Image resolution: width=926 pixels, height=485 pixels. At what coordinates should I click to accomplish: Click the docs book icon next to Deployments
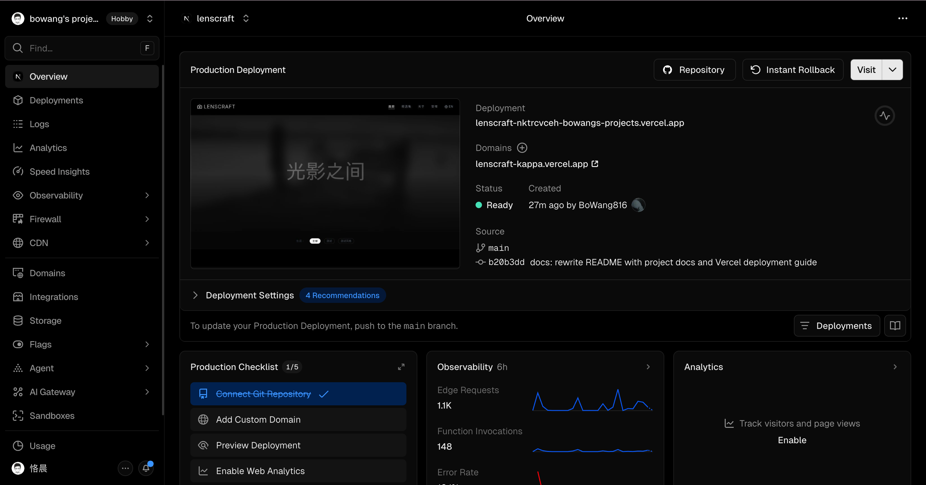pyautogui.click(x=895, y=326)
